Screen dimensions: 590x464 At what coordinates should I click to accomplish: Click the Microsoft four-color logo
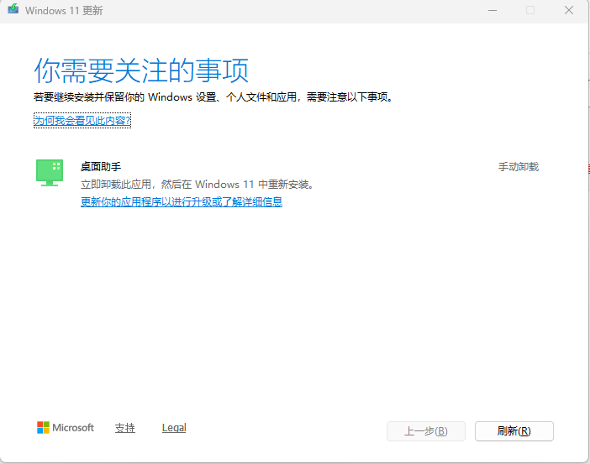(43, 428)
